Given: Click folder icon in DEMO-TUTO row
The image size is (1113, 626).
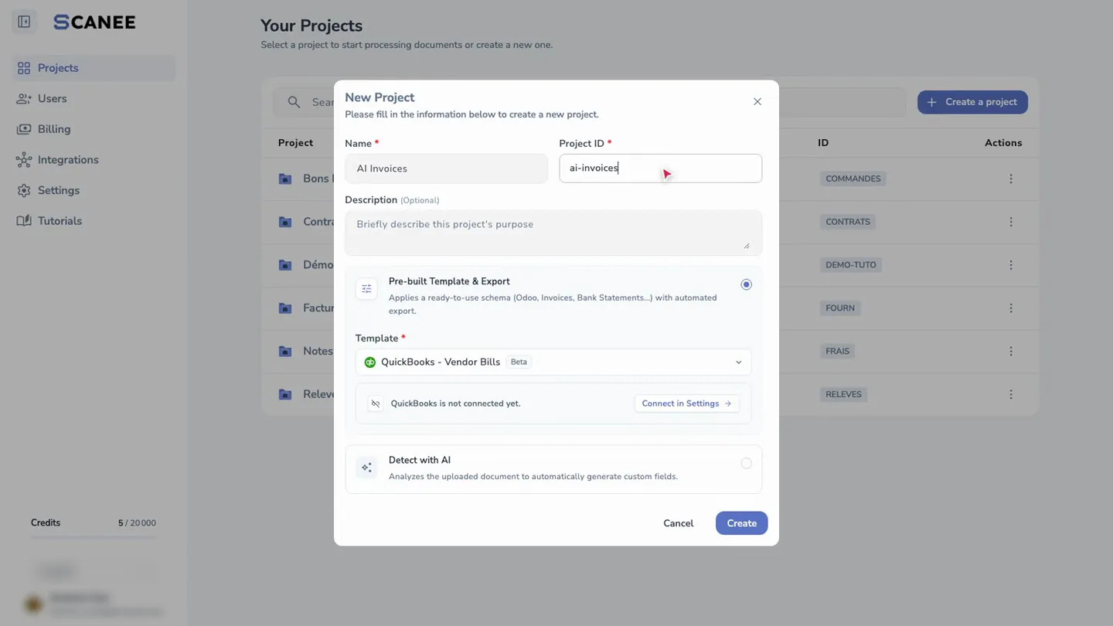Looking at the screenshot, I should [x=285, y=265].
